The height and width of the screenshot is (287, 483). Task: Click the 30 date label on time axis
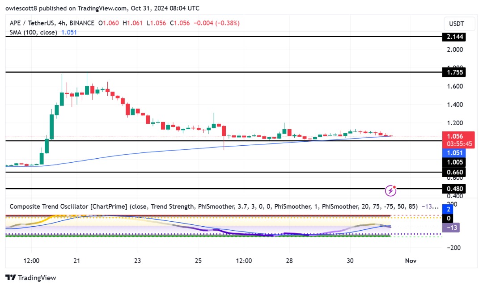pos(350,261)
